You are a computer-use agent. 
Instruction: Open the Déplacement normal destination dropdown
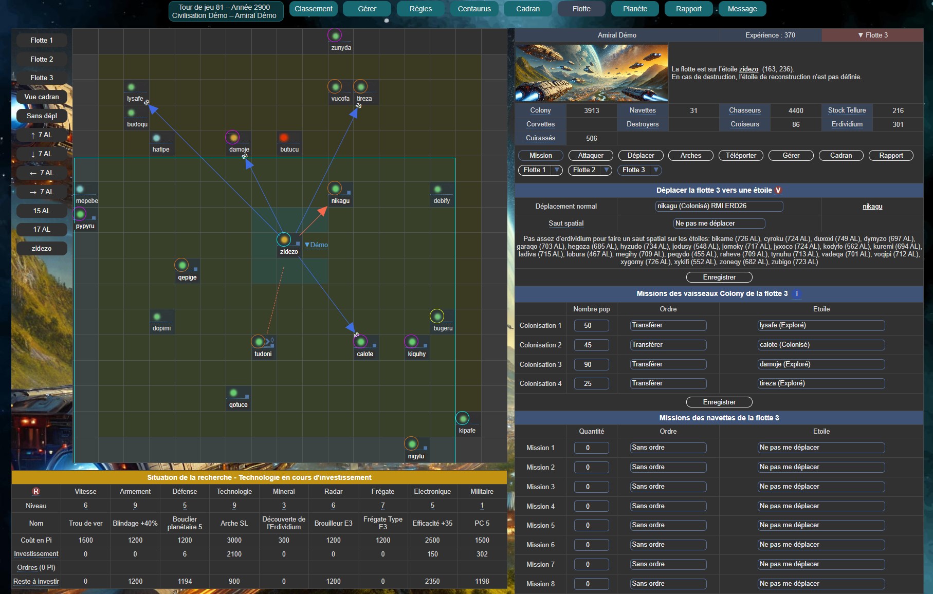pyautogui.click(x=719, y=206)
